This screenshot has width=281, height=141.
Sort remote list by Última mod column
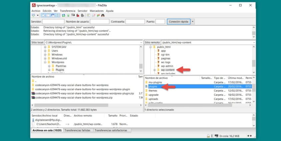[235, 78]
